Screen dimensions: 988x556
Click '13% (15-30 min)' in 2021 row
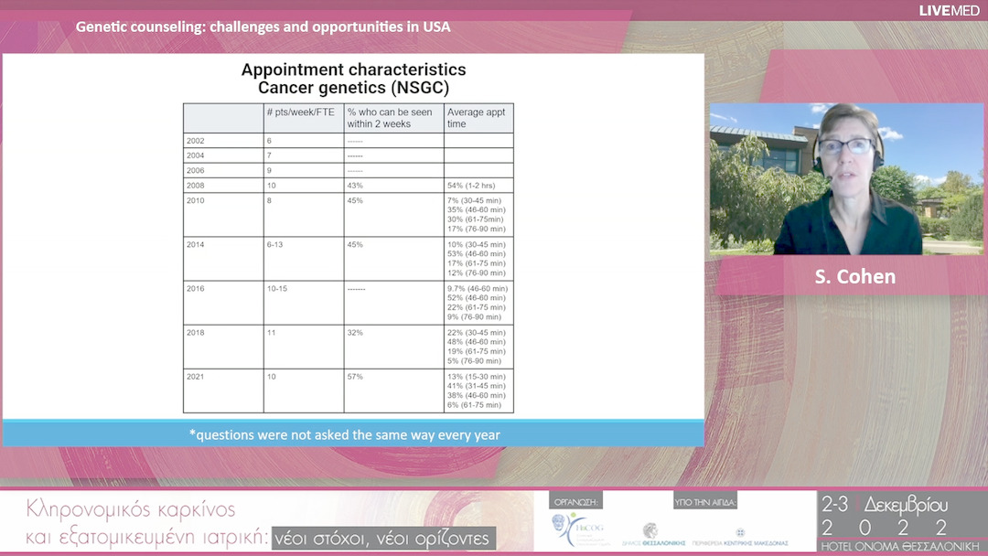tap(477, 377)
